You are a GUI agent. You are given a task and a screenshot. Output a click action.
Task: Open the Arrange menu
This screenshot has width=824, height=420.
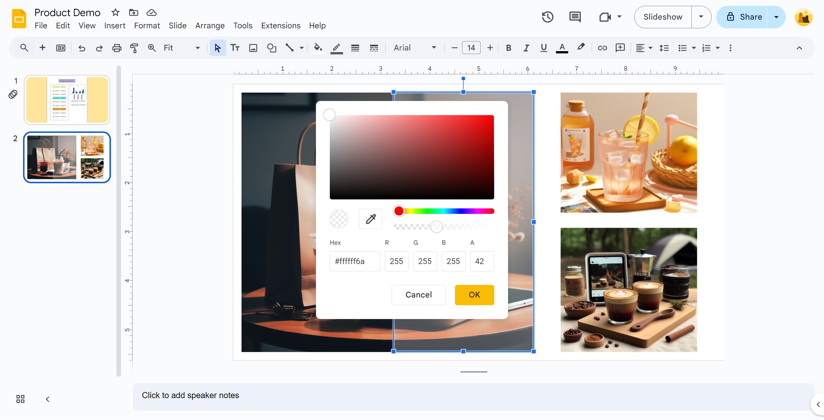[210, 26]
